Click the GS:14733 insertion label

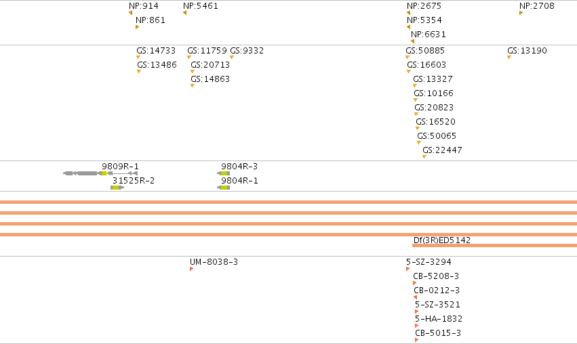point(156,51)
